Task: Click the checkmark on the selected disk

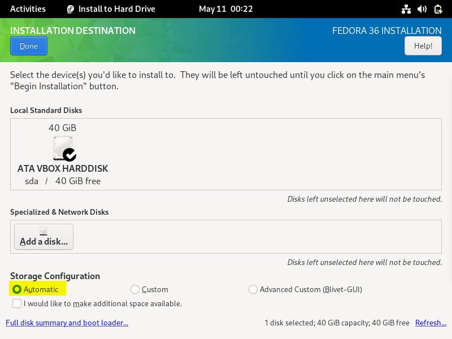Action: (x=69, y=154)
